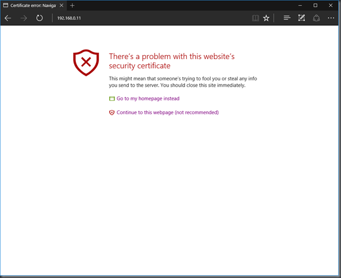Make a Web Note pen icon
This screenshot has width=341, height=278.
[301, 18]
